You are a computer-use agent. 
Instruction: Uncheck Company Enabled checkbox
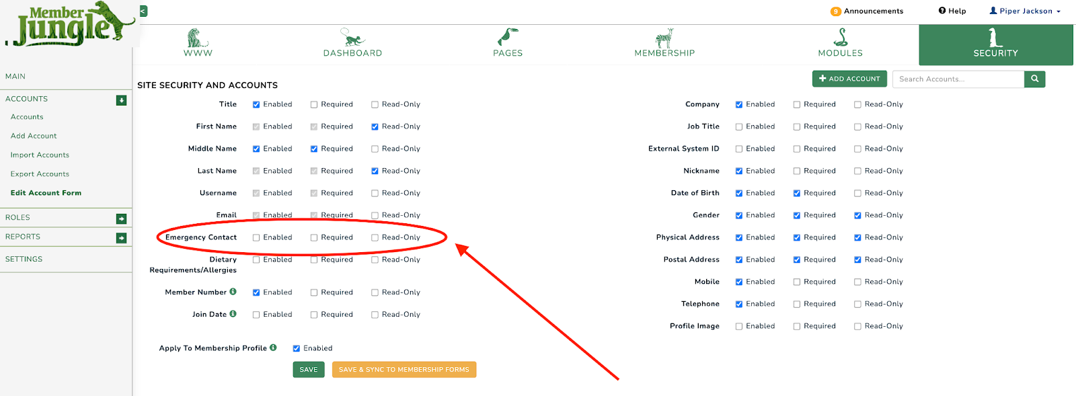[x=739, y=104]
